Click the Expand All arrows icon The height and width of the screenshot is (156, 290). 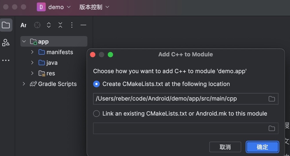pos(49,25)
